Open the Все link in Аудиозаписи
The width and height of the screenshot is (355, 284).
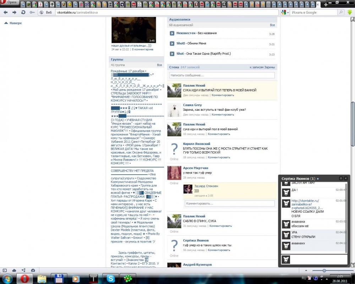click(272, 25)
